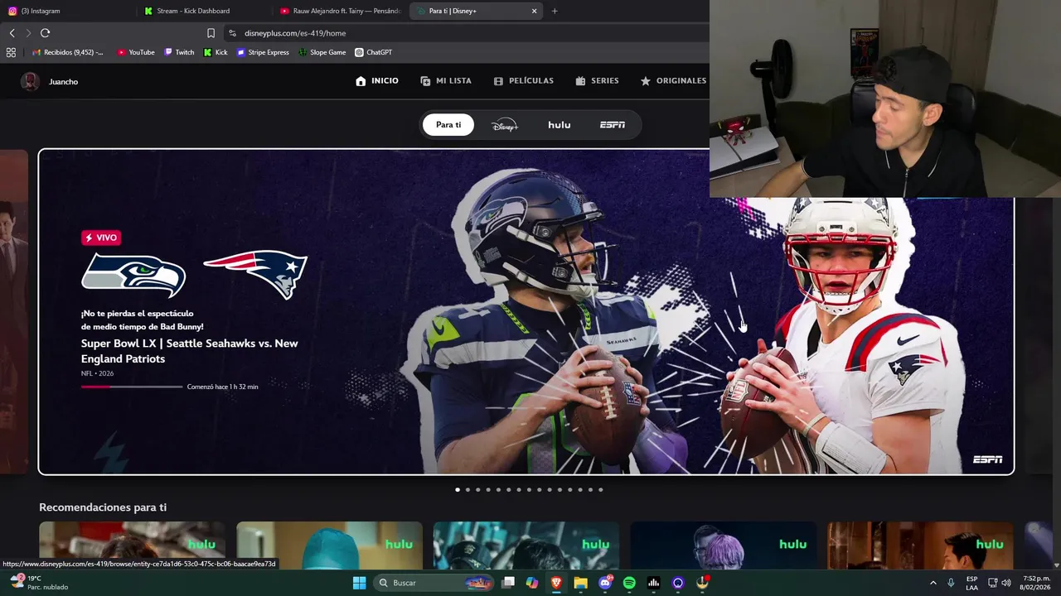
Task: Open the second hulu recommendation thumbnail
Action: click(x=329, y=546)
